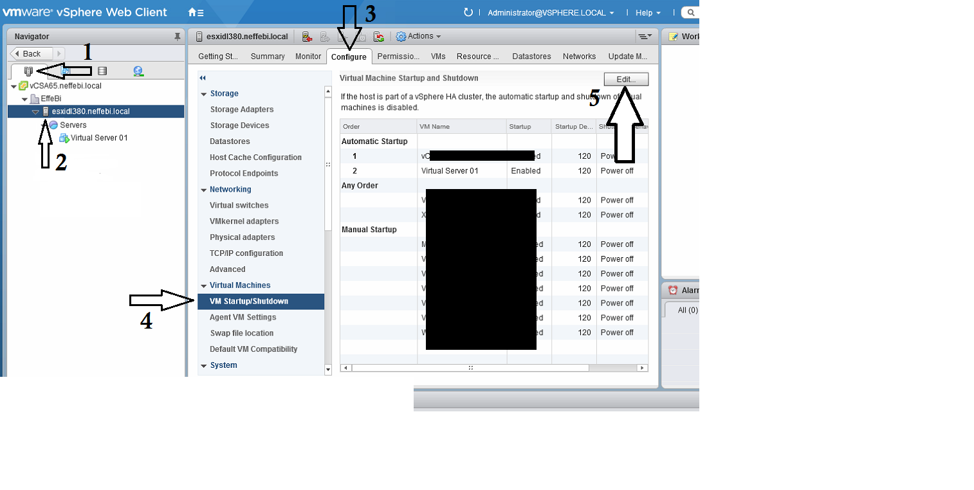
Task: Open the view options dropdown at tab bar right
Action: [x=645, y=37]
